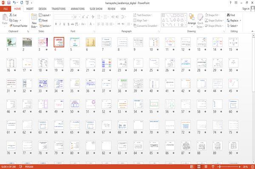Click Sign in link
Viewport: 255px width, 169px height.
click(x=246, y=9)
